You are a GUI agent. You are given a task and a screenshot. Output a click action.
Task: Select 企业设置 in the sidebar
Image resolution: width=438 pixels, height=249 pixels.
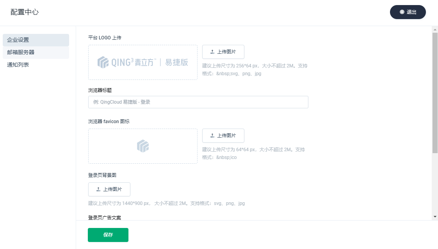pyautogui.click(x=18, y=40)
